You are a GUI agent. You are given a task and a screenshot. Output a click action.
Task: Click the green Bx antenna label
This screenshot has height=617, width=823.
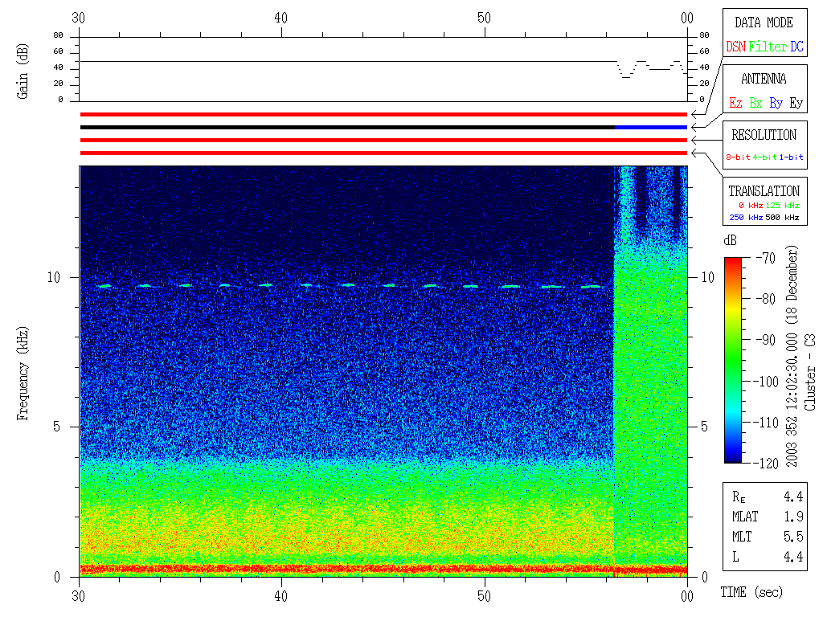point(755,104)
